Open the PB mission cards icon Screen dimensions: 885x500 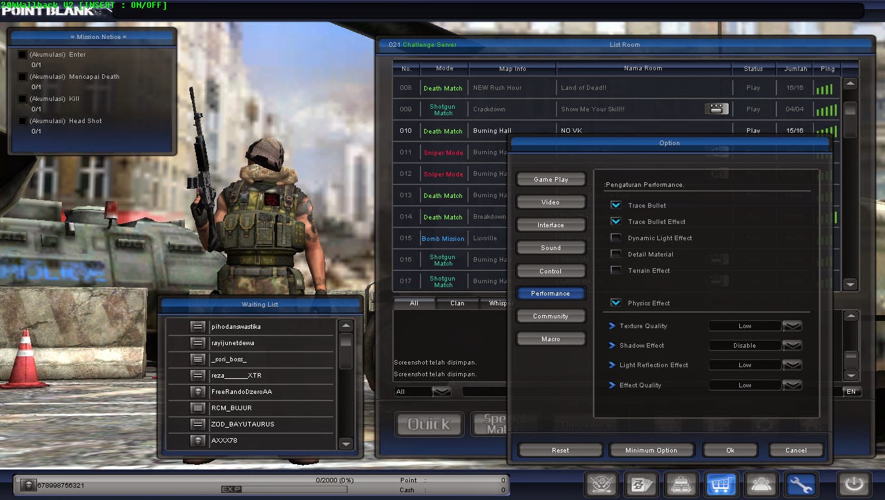point(641,484)
